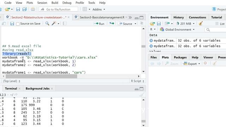The image size is (226, 127).
Task: Click the console vertical scrollbar thumb
Action: click(143, 121)
